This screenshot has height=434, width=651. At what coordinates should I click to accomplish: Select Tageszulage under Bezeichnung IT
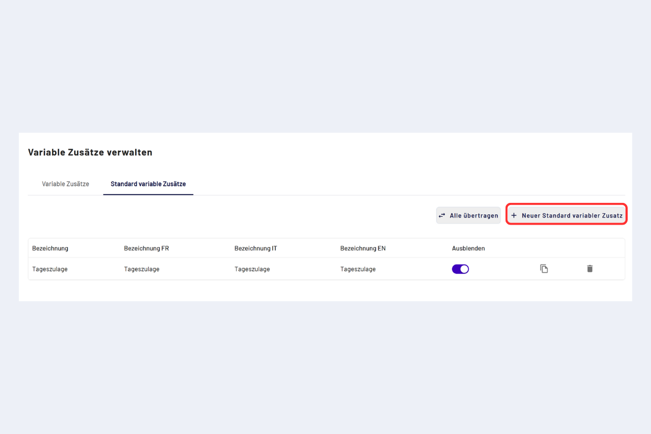point(252,269)
